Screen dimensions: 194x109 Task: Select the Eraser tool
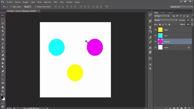pyautogui.click(x=3, y=55)
